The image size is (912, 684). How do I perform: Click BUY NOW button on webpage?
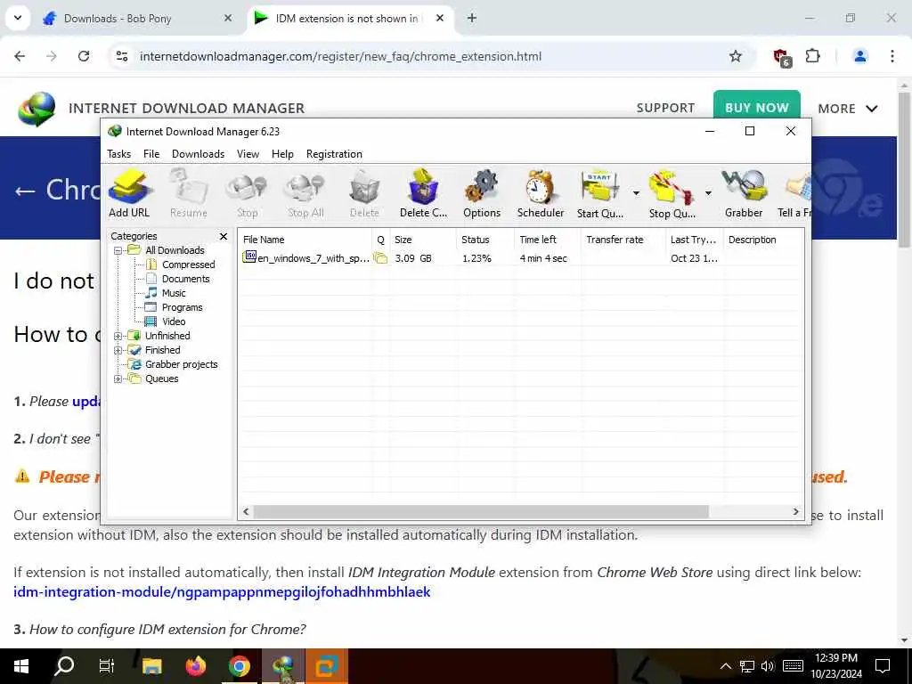(757, 105)
